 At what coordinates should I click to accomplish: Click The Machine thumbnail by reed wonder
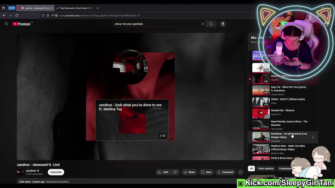click(x=261, y=125)
